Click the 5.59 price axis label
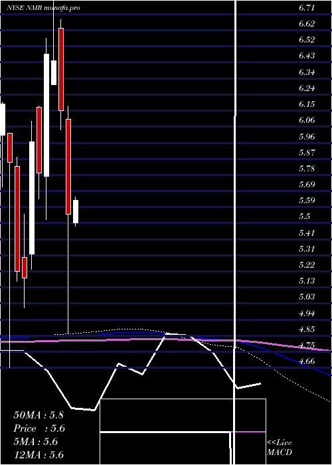 (307, 201)
